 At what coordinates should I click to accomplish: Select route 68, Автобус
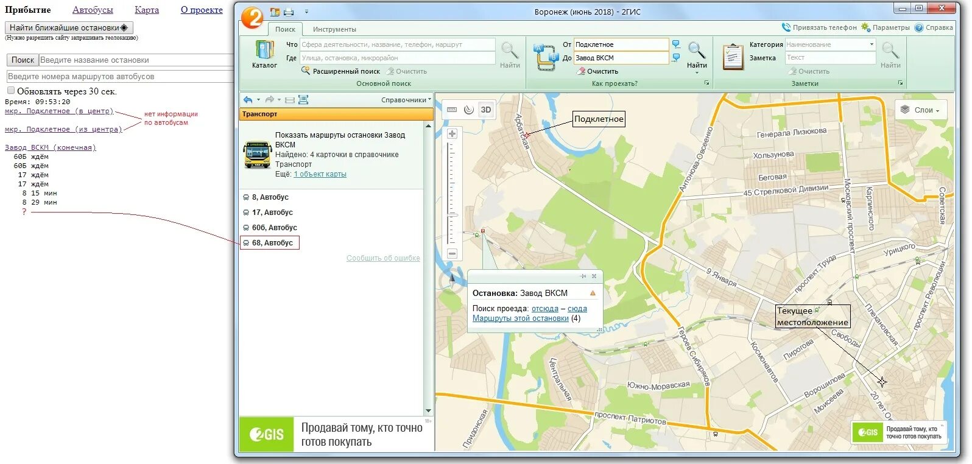click(x=270, y=243)
